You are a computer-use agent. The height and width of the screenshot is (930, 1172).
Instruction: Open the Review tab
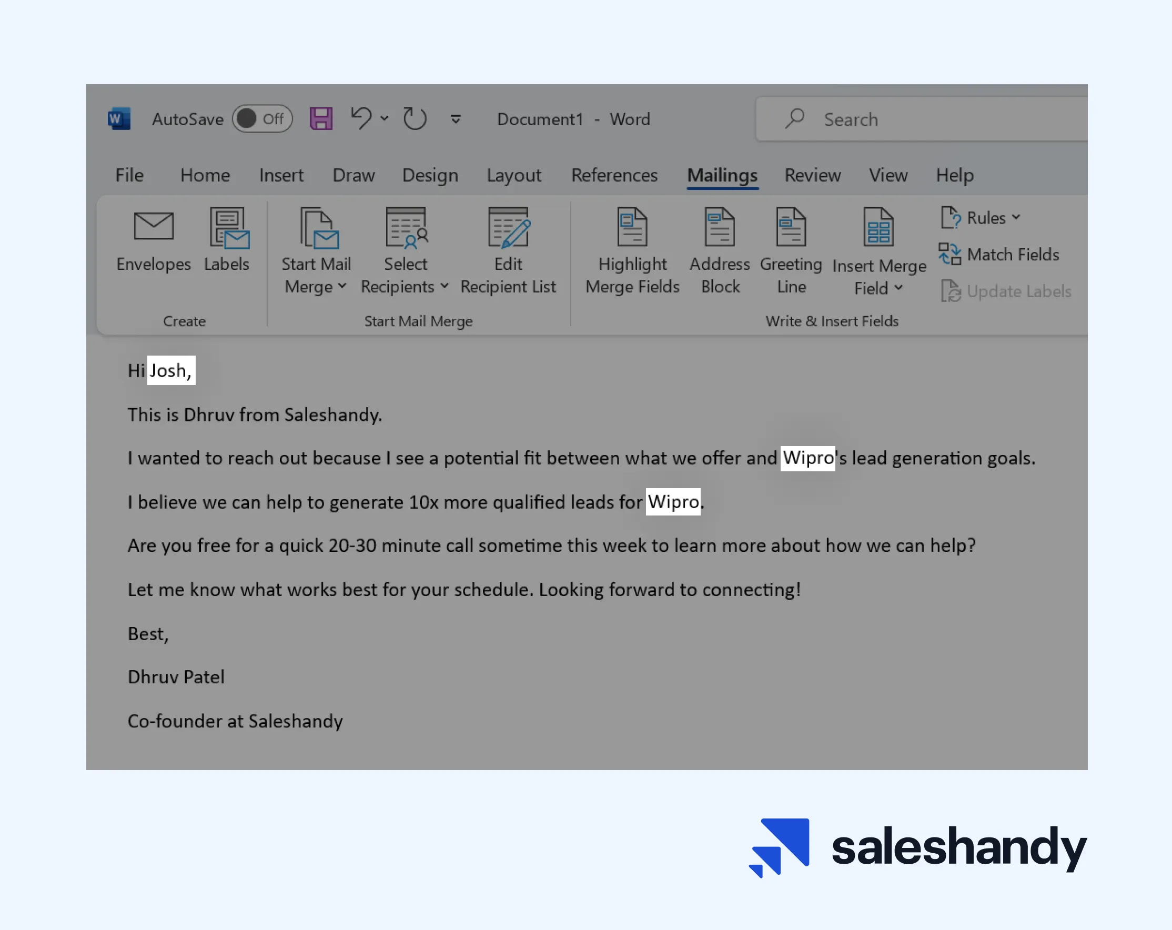click(x=813, y=175)
